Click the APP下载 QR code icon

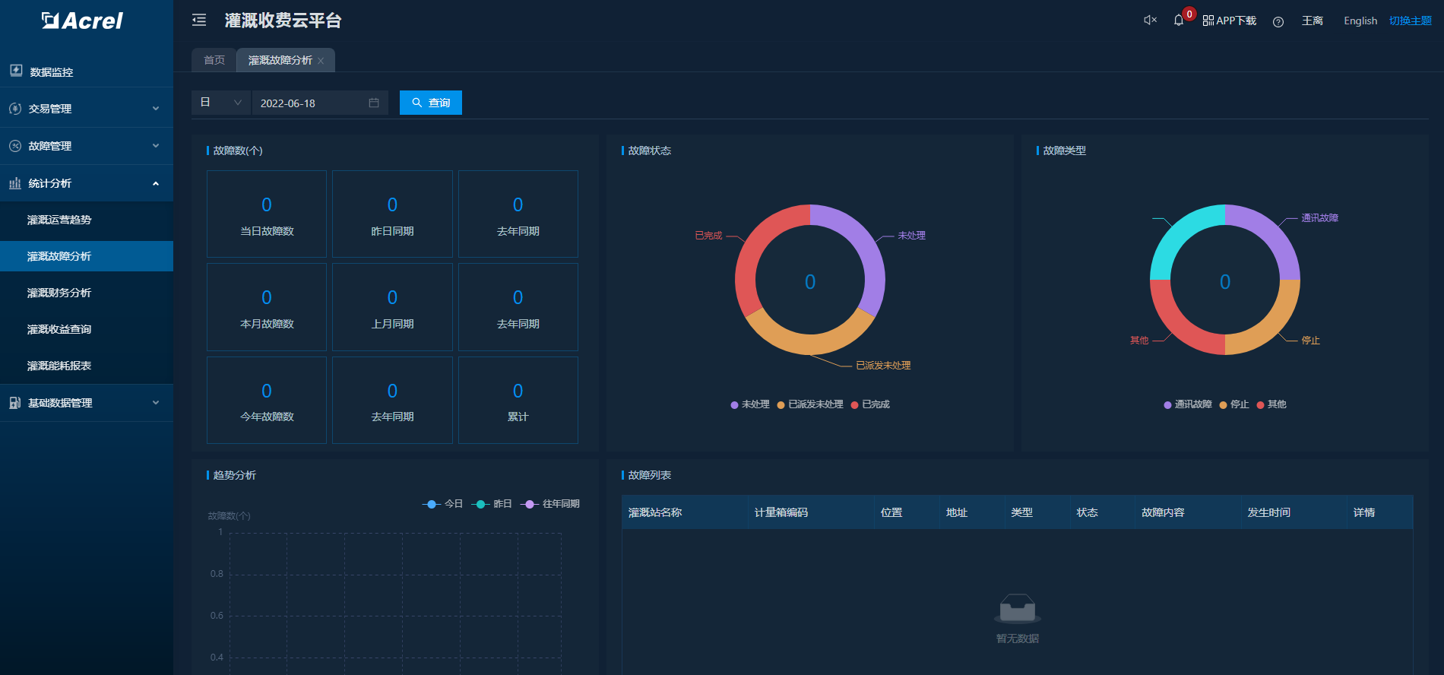click(1208, 21)
